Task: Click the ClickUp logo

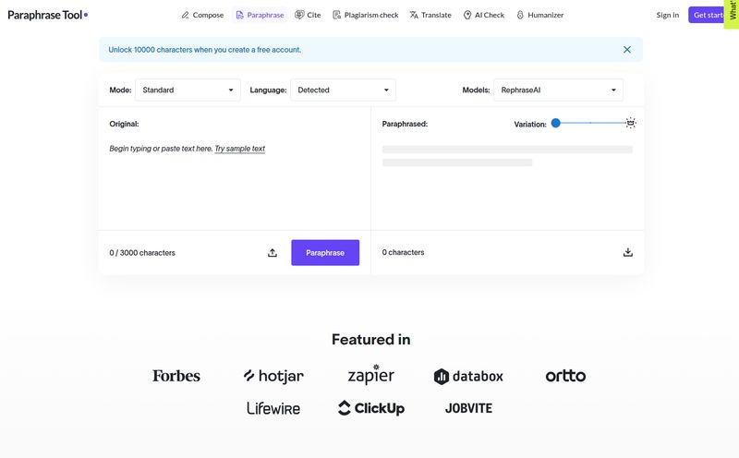Action: point(371,408)
